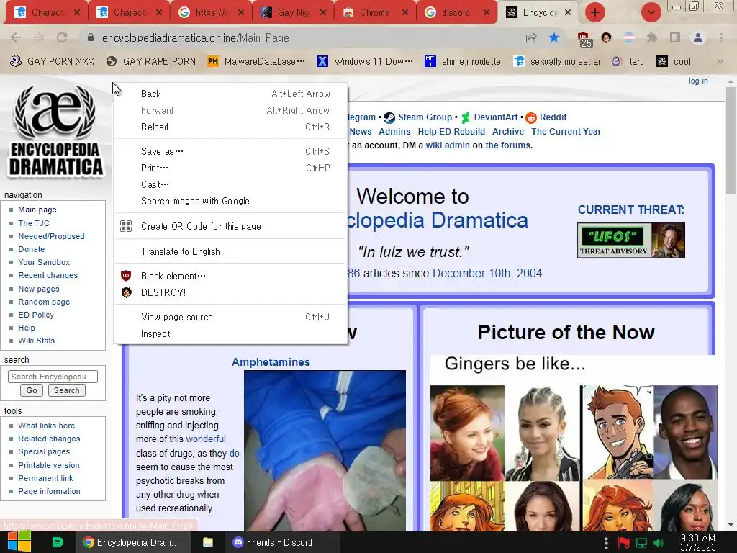Switch to the first Character tab
The height and width of the screenshot is (553, 737).
pyautogui.click(x=47, y=12)
